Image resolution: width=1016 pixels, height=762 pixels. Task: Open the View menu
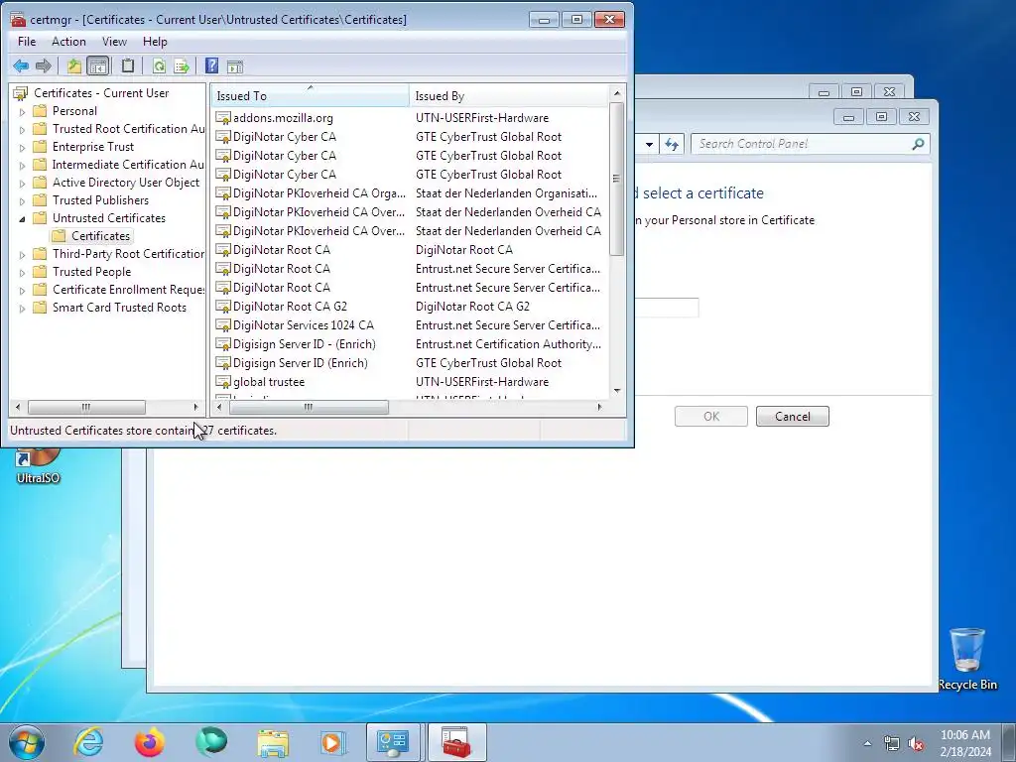114,42
